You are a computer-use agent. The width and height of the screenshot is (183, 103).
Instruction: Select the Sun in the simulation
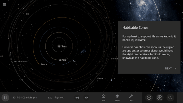59,46
